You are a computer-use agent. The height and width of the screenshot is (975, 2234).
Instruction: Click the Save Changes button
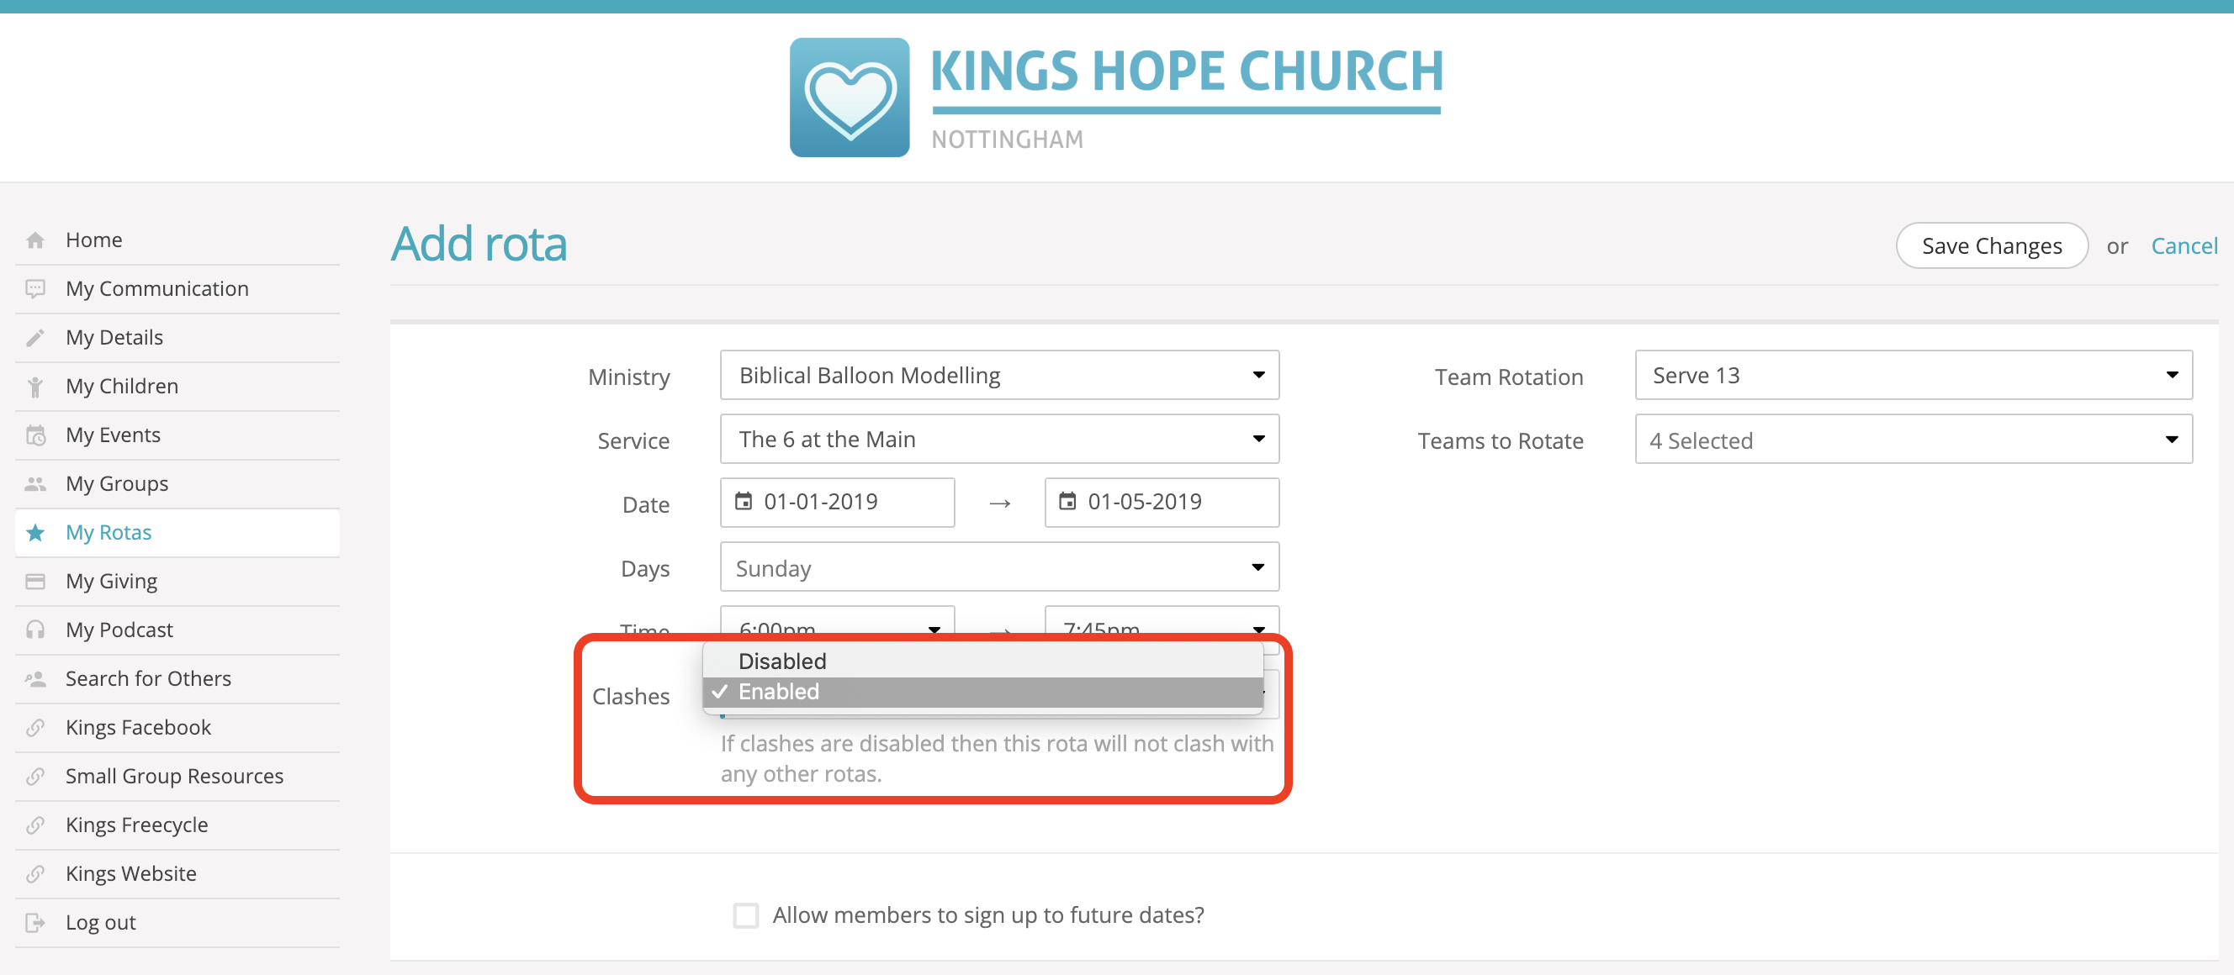point(1992,245)
